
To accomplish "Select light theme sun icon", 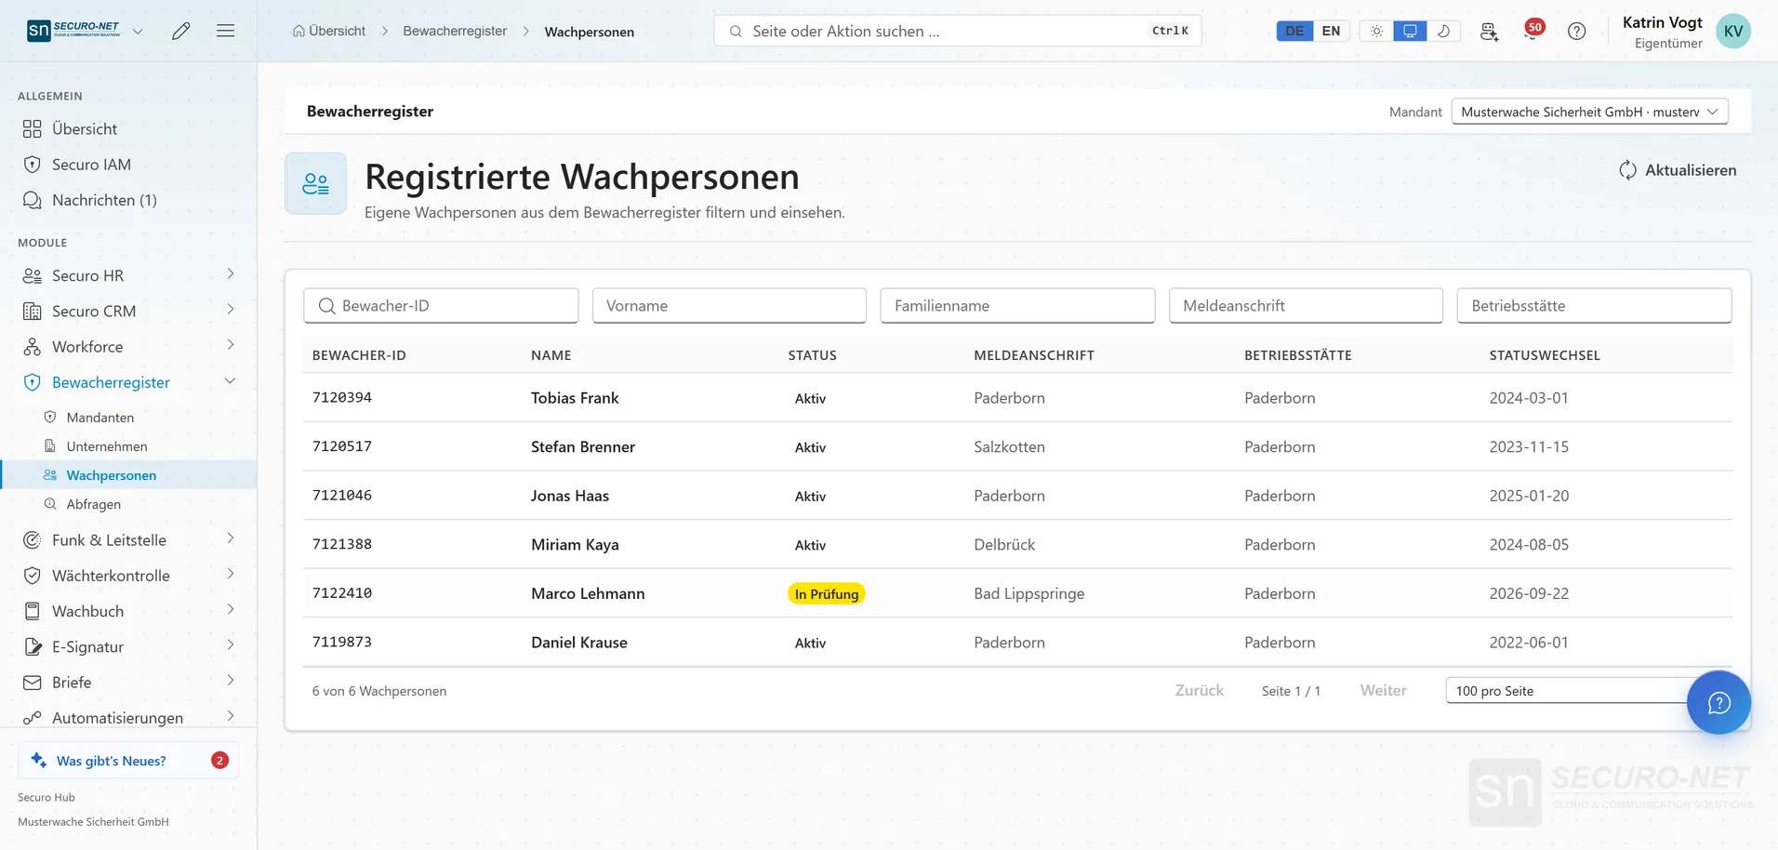I will click(1376, 31).
